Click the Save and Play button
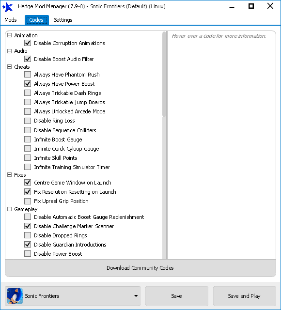The image size is (281, 310). tap(244, 296)
